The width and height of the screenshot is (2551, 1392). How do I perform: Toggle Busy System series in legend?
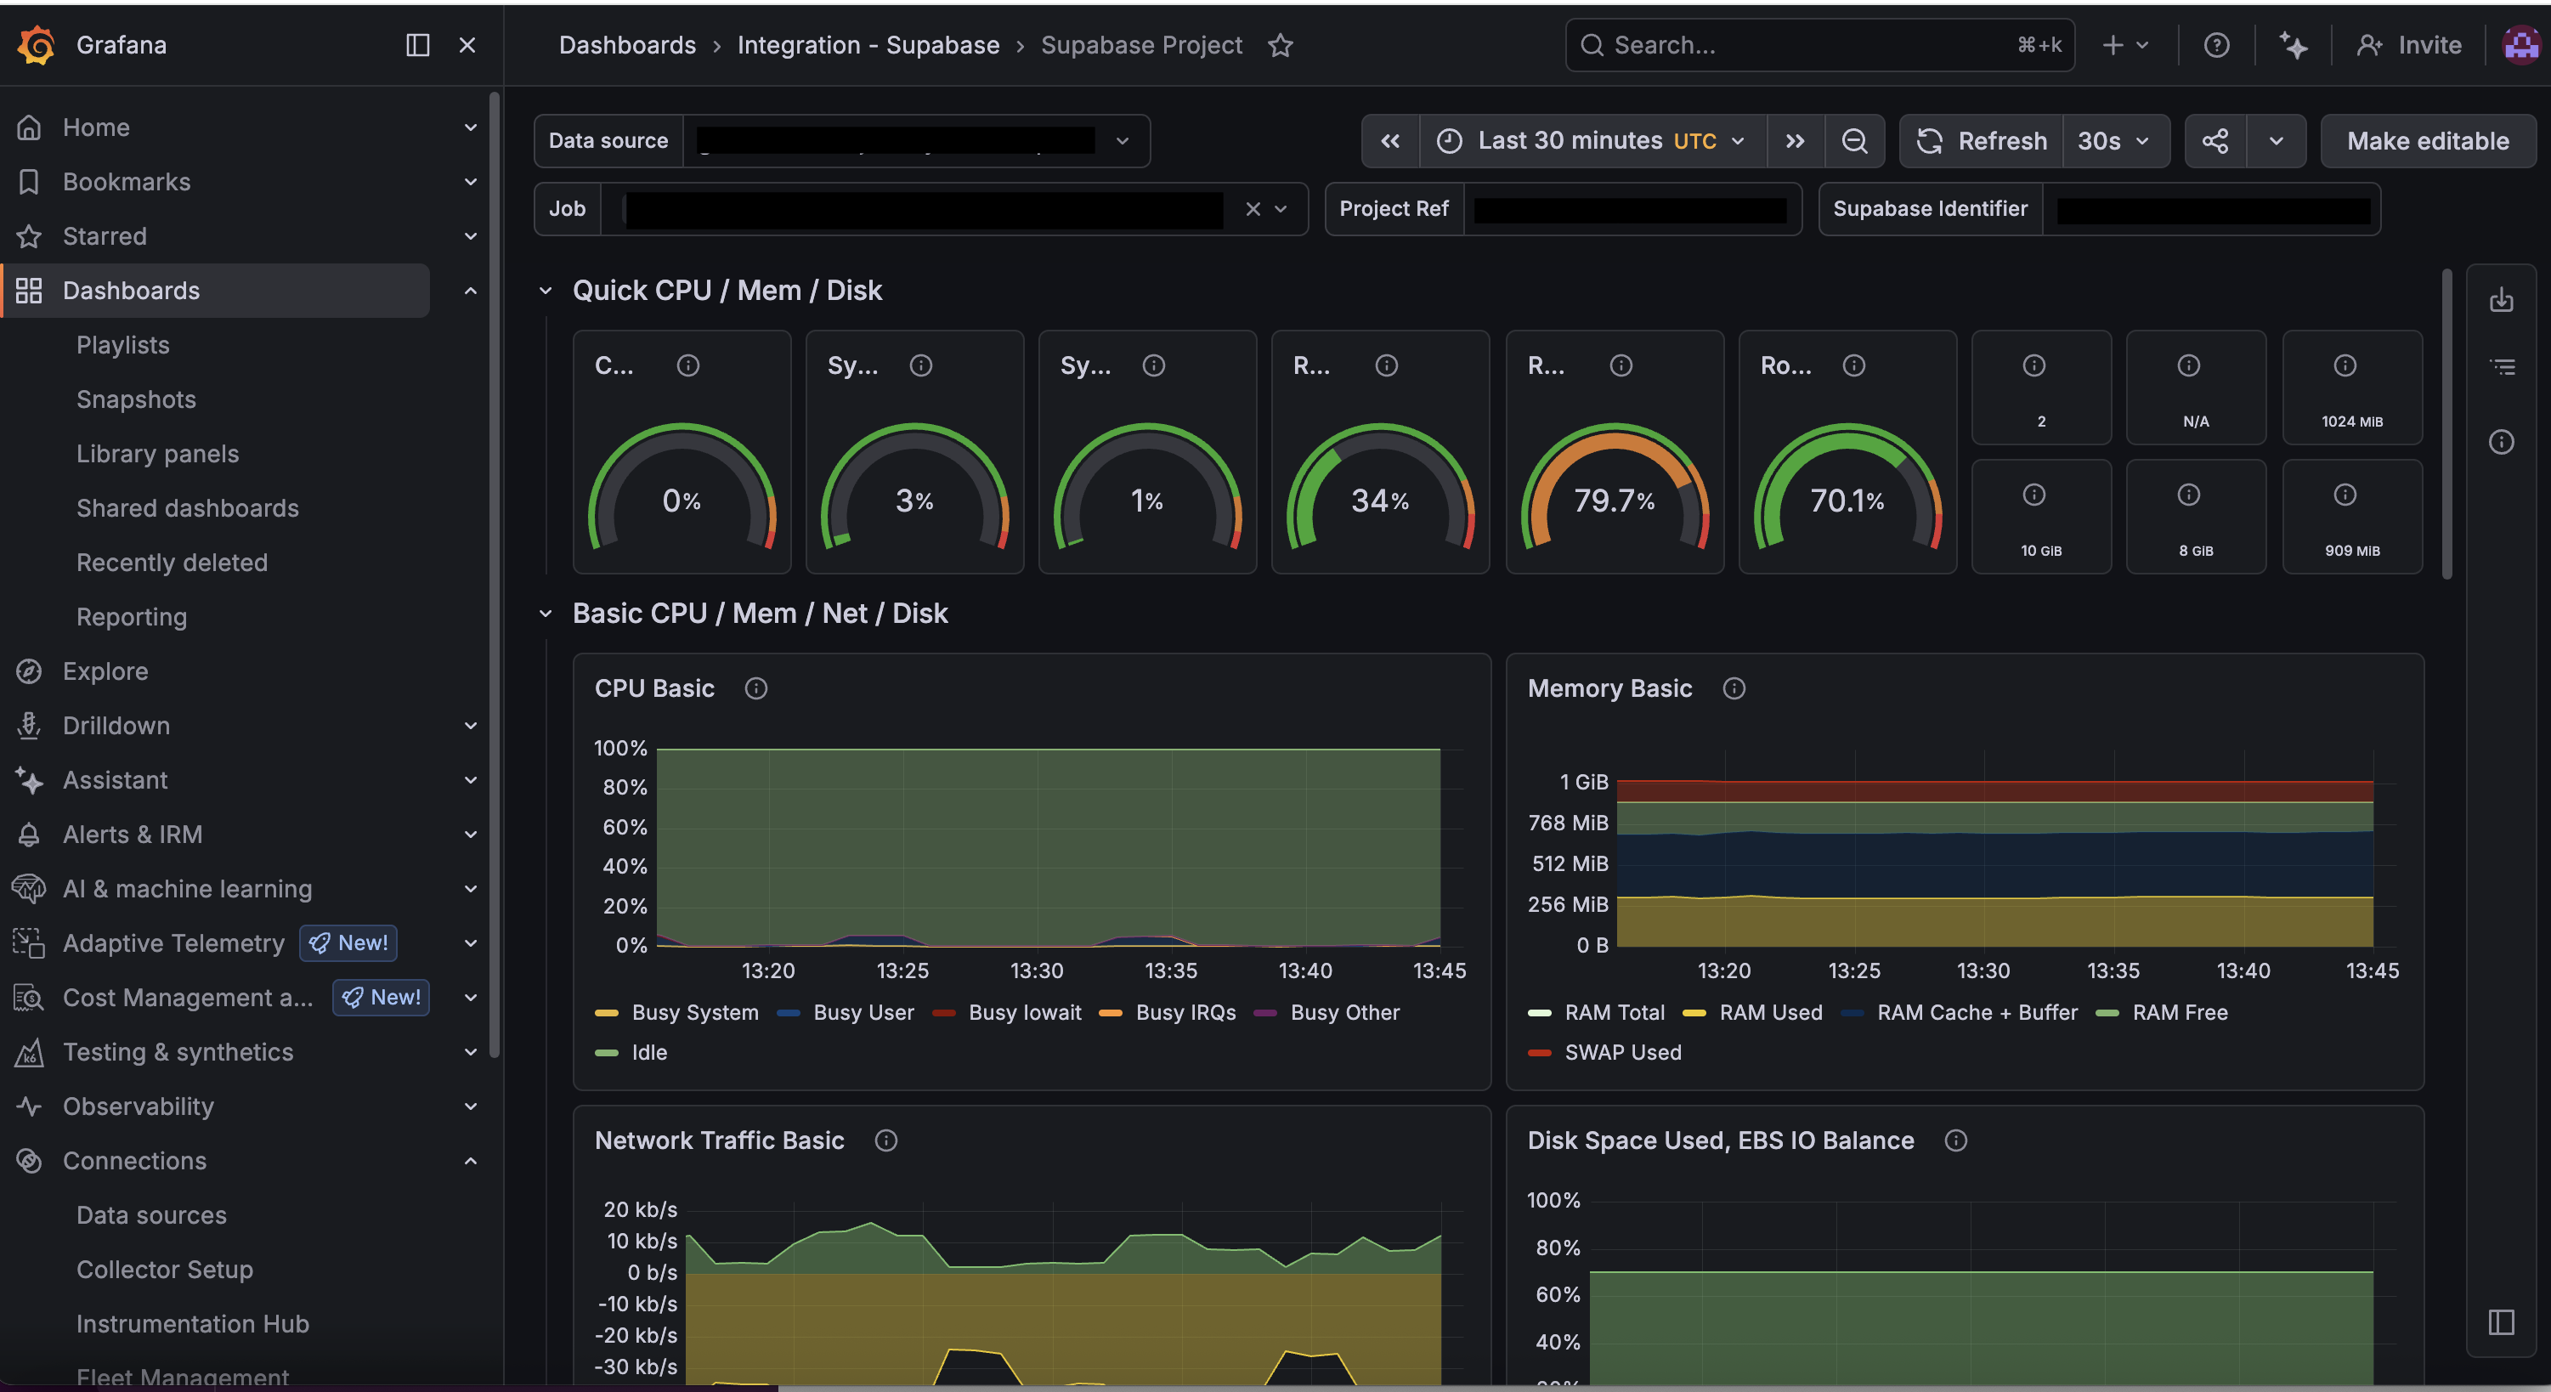pyautogui.click(x=695, y=1013)
